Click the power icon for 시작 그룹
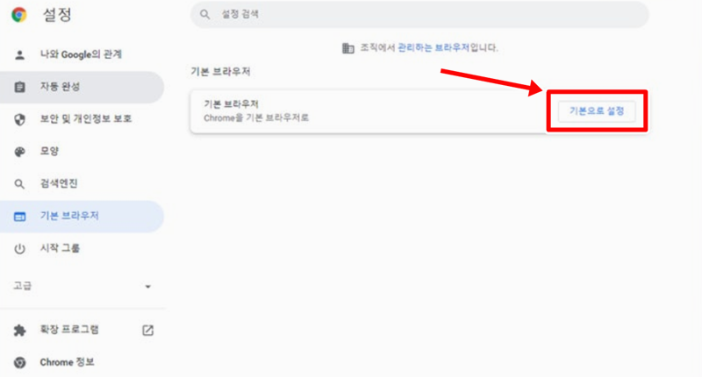 coord(19,249)
